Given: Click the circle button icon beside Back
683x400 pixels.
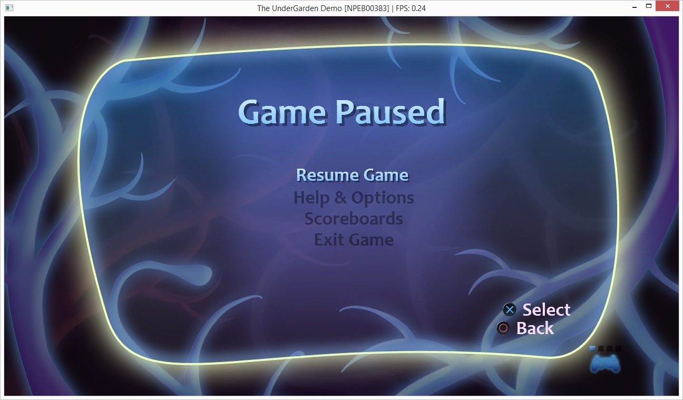Looking at the screenshot, I should point(503,328).
